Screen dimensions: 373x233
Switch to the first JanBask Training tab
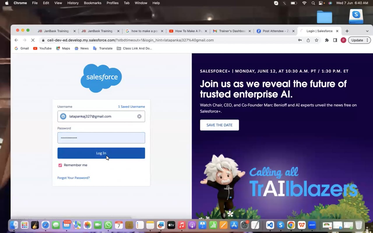[56, 31]
